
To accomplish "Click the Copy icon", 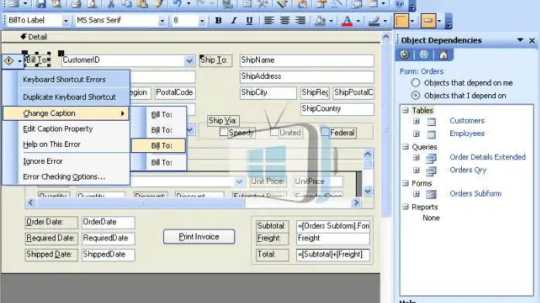I will [126, 4].
